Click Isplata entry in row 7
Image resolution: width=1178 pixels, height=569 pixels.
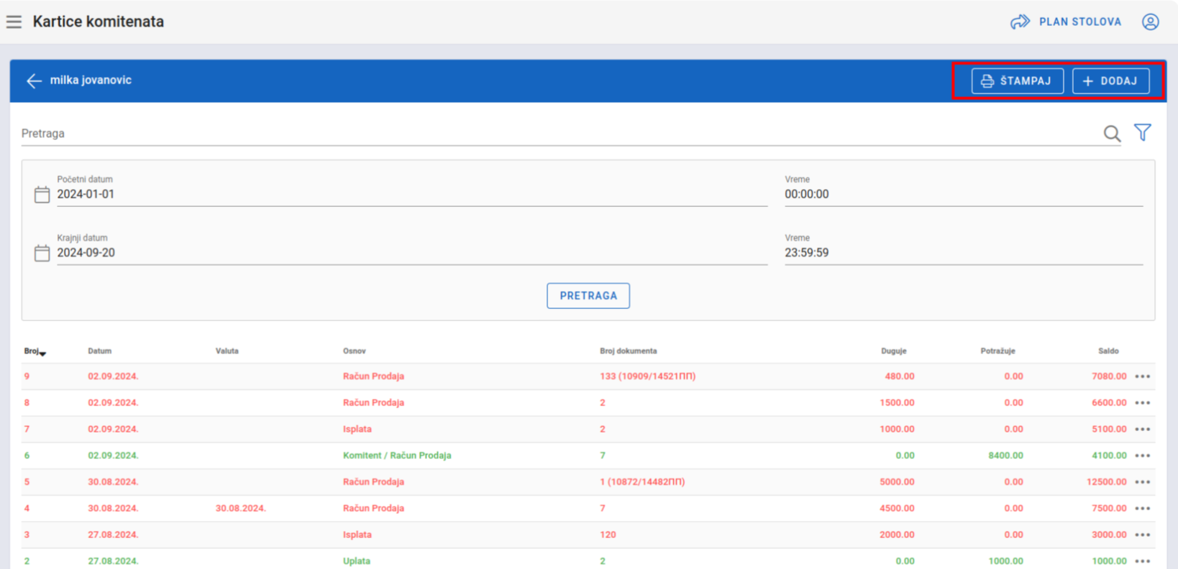(x=357, y=429)
